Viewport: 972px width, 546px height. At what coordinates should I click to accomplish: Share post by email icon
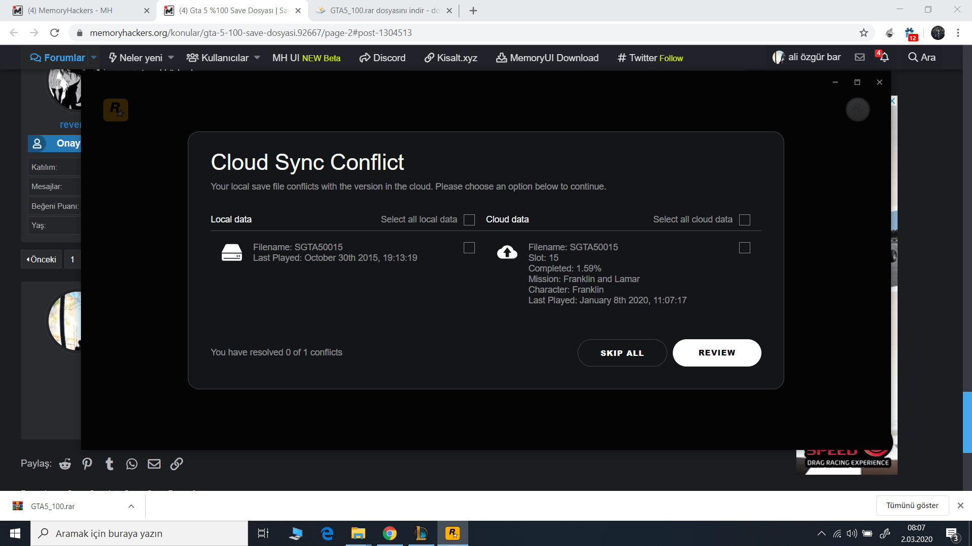[x=154, y=464]
